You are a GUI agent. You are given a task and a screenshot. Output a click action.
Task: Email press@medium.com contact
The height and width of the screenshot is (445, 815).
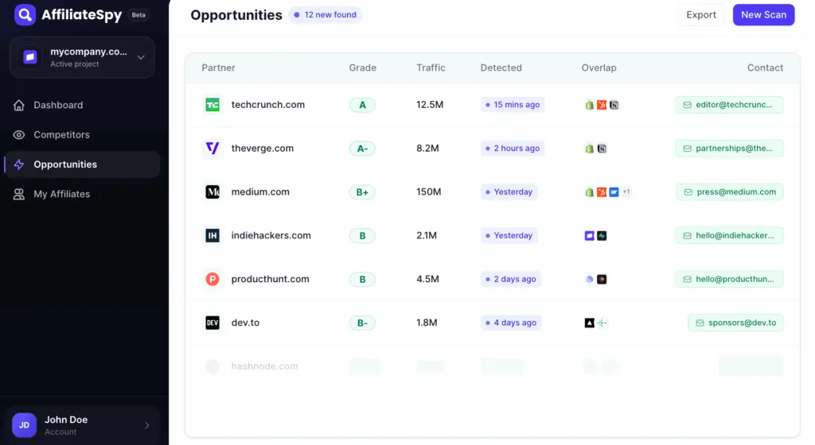(x=730, y=192)
